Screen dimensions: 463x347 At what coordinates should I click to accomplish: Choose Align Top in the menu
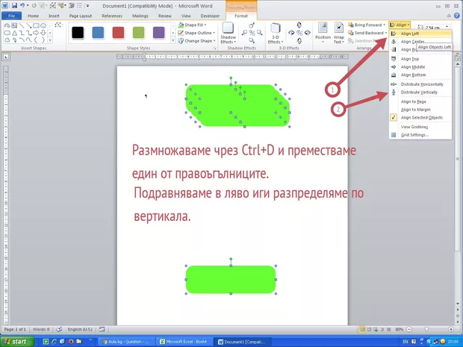tap(420, 59)
